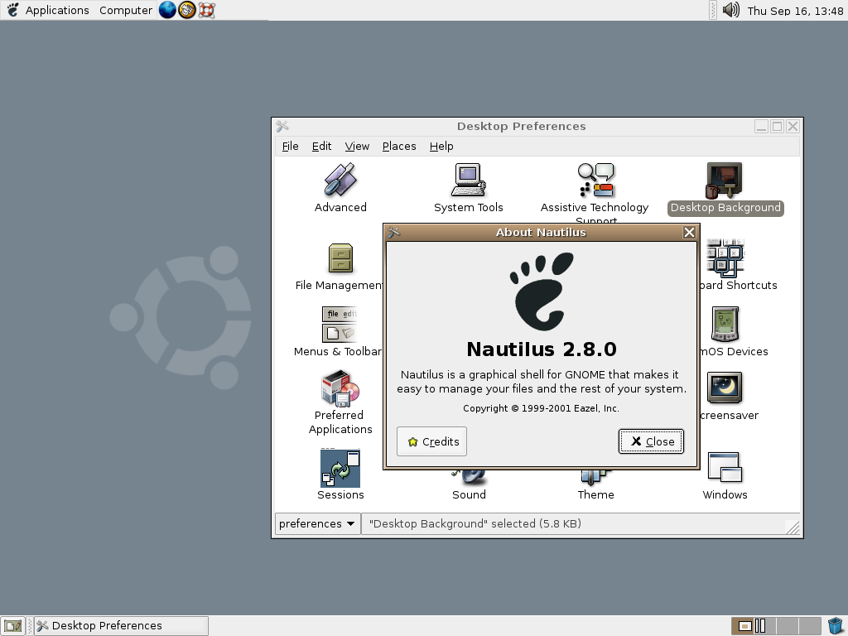Open the Advanced preferences icon

coord(340,180)
